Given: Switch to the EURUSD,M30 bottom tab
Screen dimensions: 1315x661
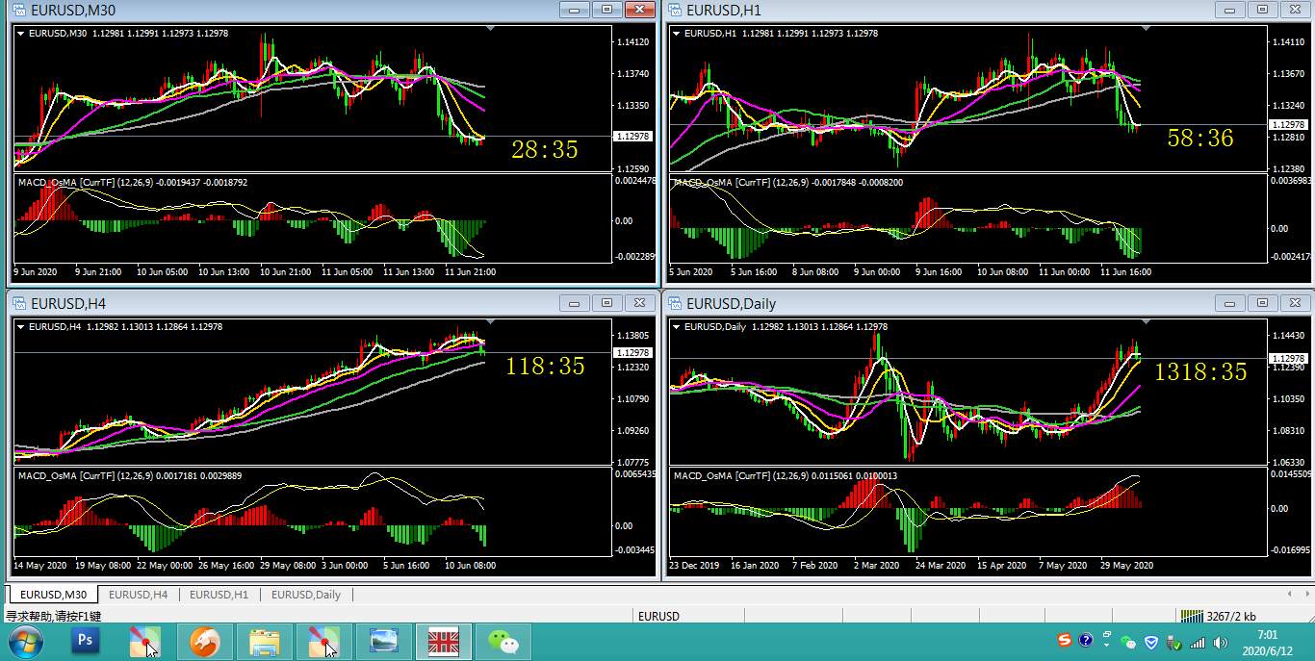Looking at the screenshot, I should click(x=53, y=595).
